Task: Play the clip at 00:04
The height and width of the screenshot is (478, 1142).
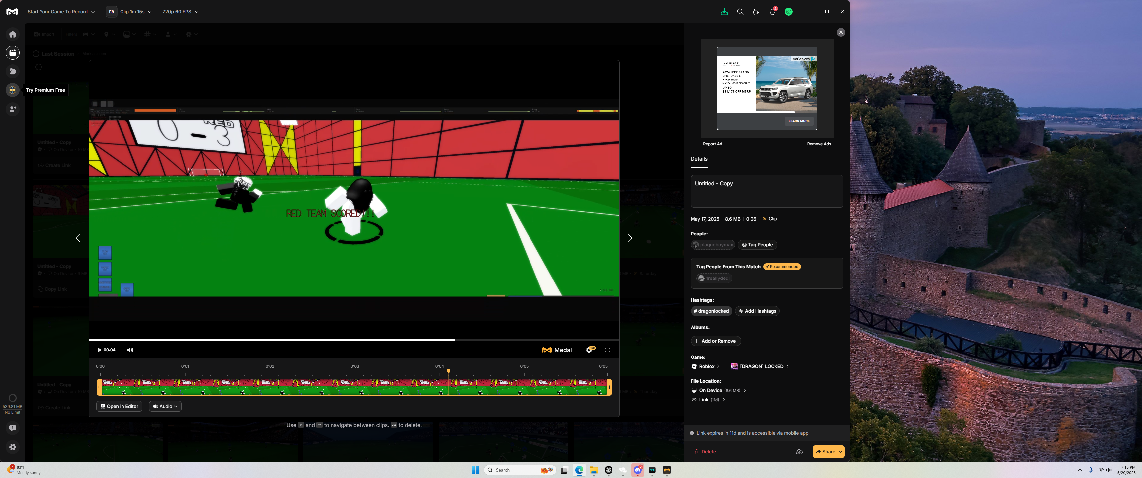Action: click(99, 350)
